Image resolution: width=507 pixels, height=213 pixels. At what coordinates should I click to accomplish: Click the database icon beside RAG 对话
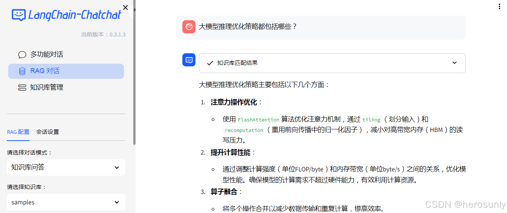pos(22,71)
